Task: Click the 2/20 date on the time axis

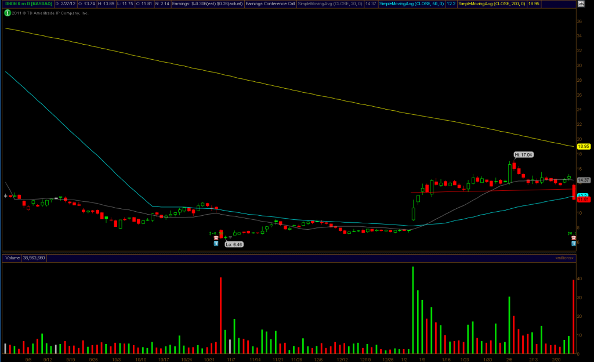Action: coord(556,359)
